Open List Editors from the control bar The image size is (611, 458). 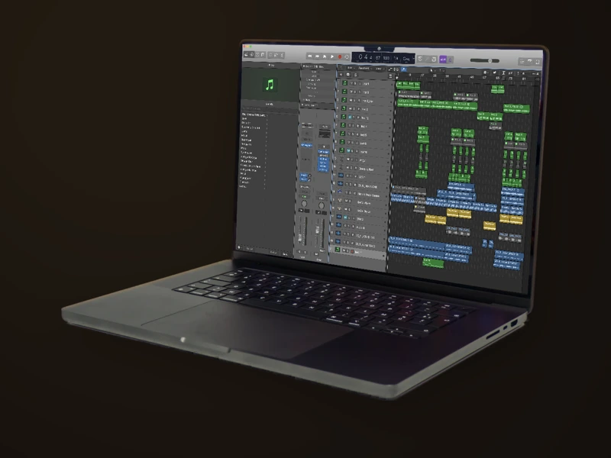(x=522, y=62)
